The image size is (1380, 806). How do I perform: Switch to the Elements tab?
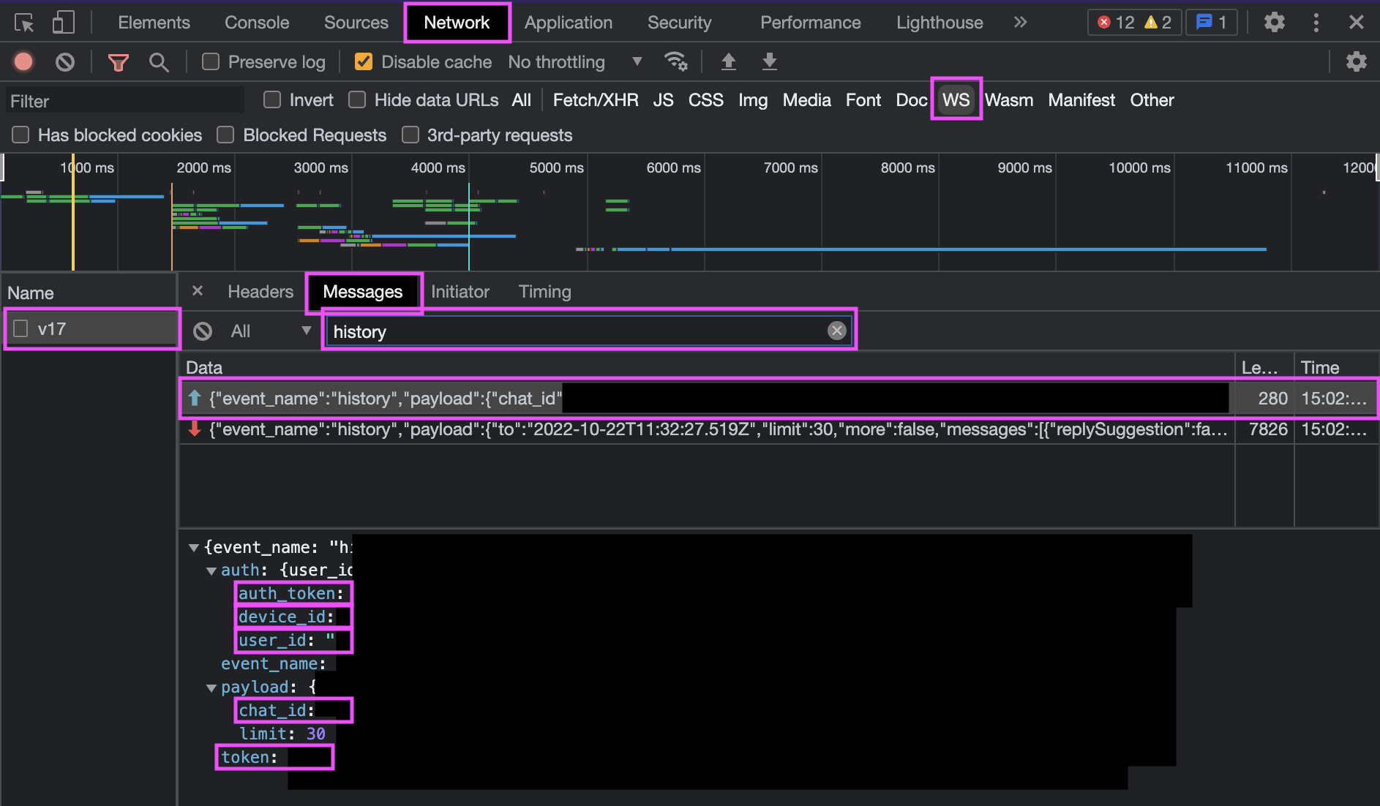point(154,23)
